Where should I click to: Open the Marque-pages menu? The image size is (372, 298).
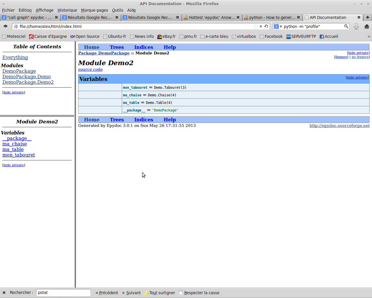point(94,10)
